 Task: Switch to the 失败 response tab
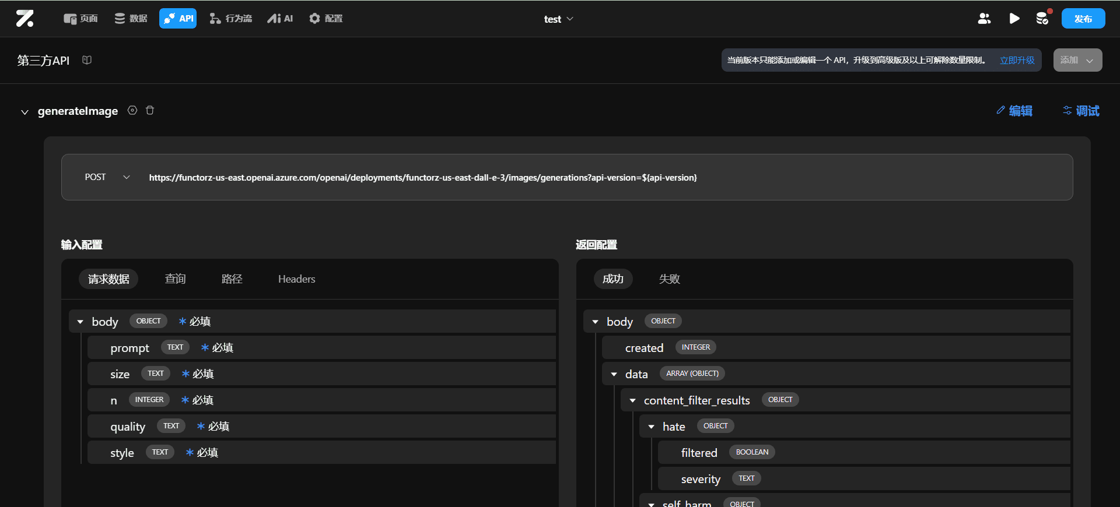669,279
